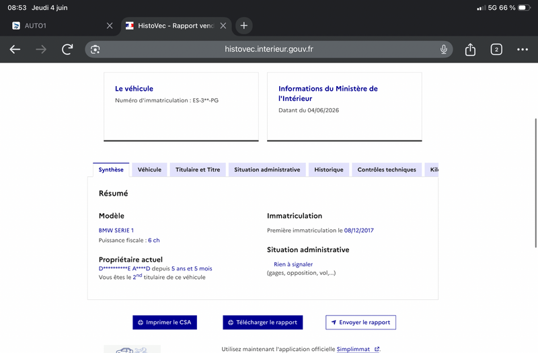Open the Contrôles techniques tab
538x353 pixels.
(x=386, y=169)
